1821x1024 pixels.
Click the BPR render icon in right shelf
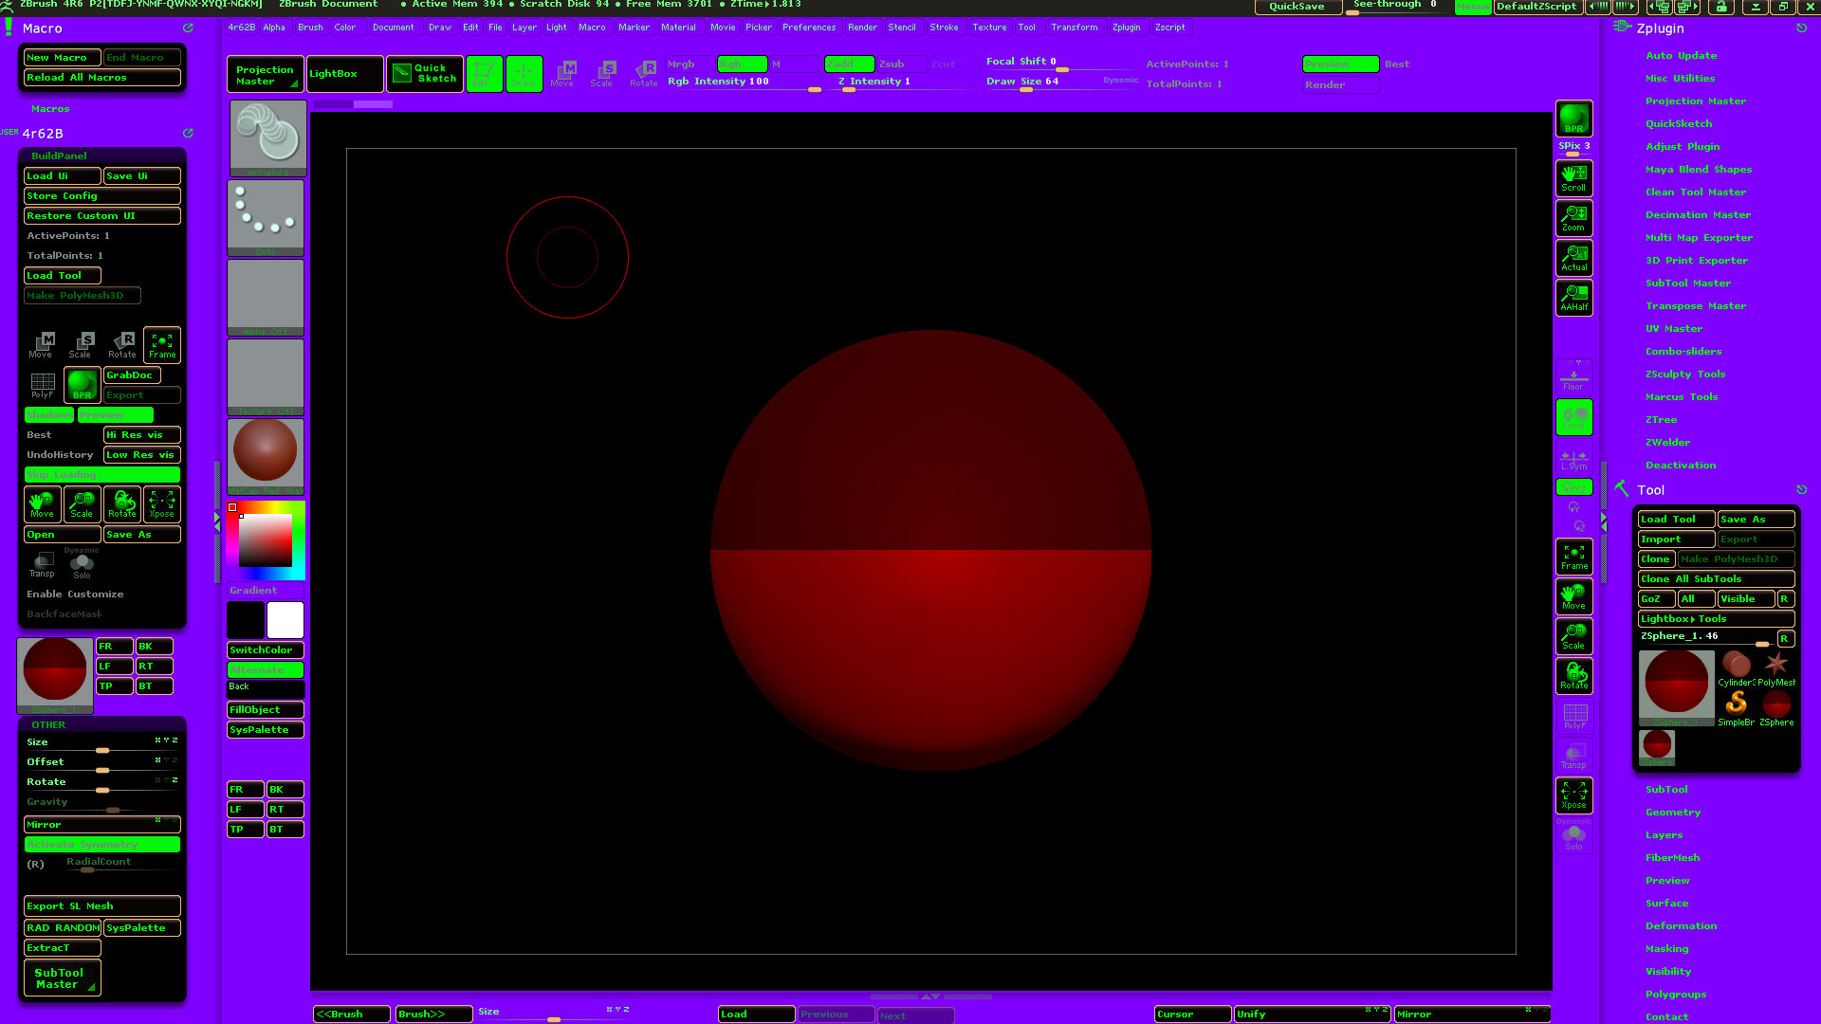1573,119
